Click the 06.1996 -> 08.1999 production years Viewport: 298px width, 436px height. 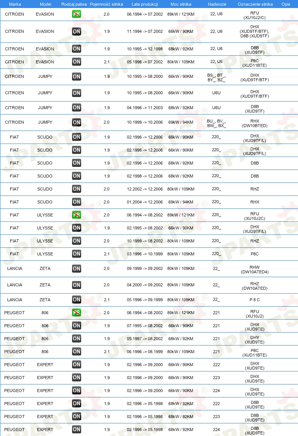[145, 352]
